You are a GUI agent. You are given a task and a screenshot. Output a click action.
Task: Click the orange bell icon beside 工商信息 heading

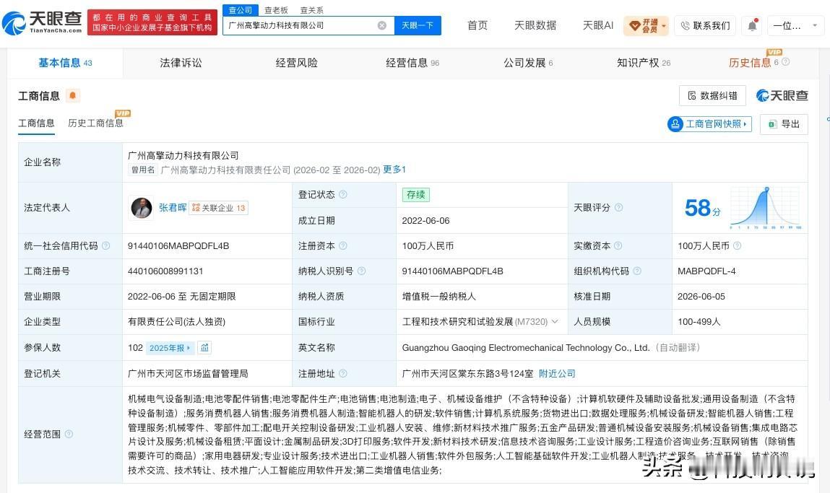pyautogui.click(x=72, y=96)
